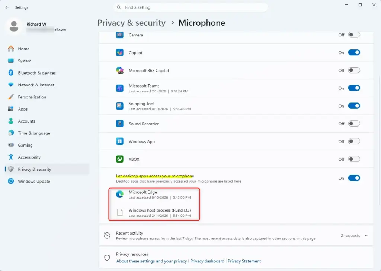
Task: Click the Microsoft Teams app icon
Action: click(119, 88)
